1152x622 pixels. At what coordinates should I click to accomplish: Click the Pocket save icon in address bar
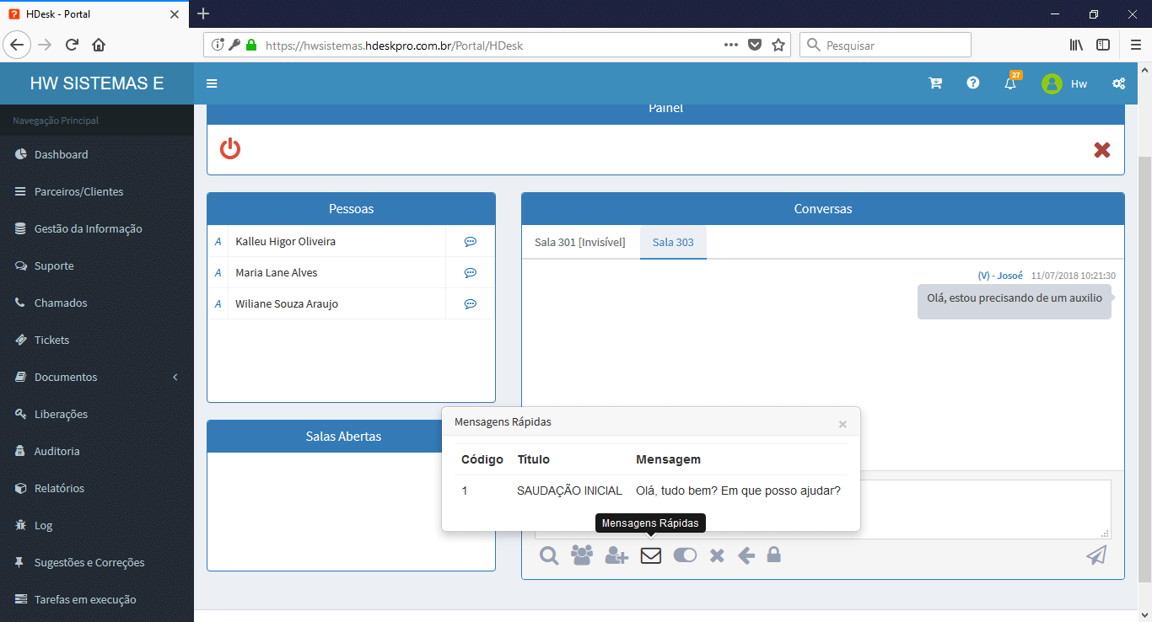pos(756,45)
